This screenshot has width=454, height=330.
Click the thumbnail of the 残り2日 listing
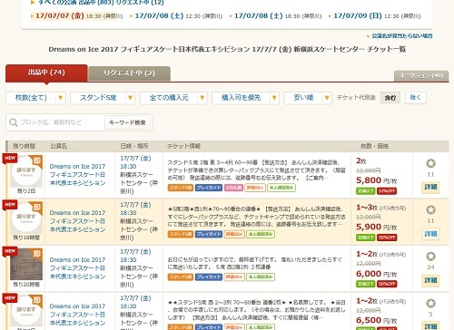pyautogui.click(x=26, y=171)
